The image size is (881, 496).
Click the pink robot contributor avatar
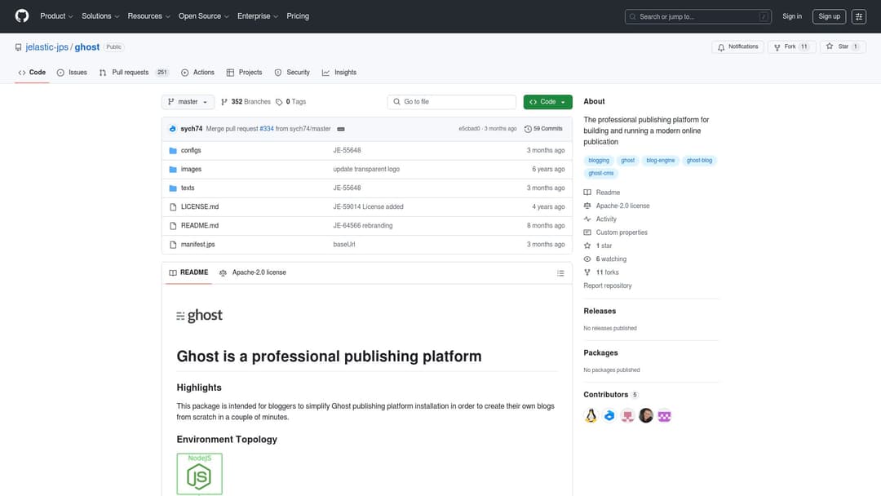[x=627, y=416]
